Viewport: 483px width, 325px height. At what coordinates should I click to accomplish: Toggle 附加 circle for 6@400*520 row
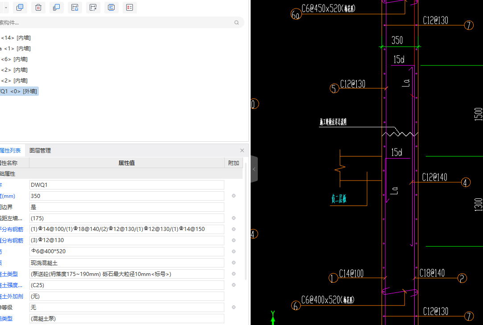[x=234, y=251]
